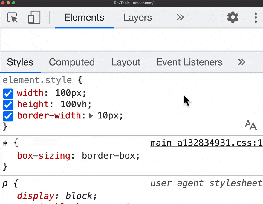Click the height property name
Screen dimensions: 263x204
(33, 104)
